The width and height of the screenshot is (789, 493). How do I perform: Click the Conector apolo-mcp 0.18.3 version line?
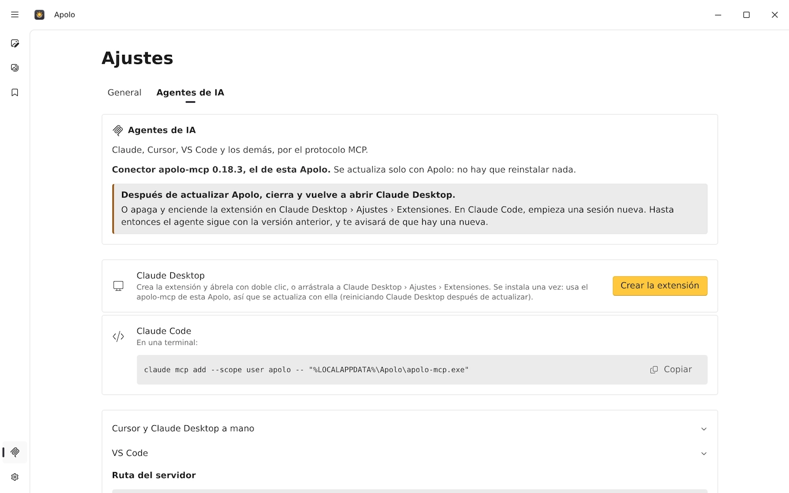[344, 169]
